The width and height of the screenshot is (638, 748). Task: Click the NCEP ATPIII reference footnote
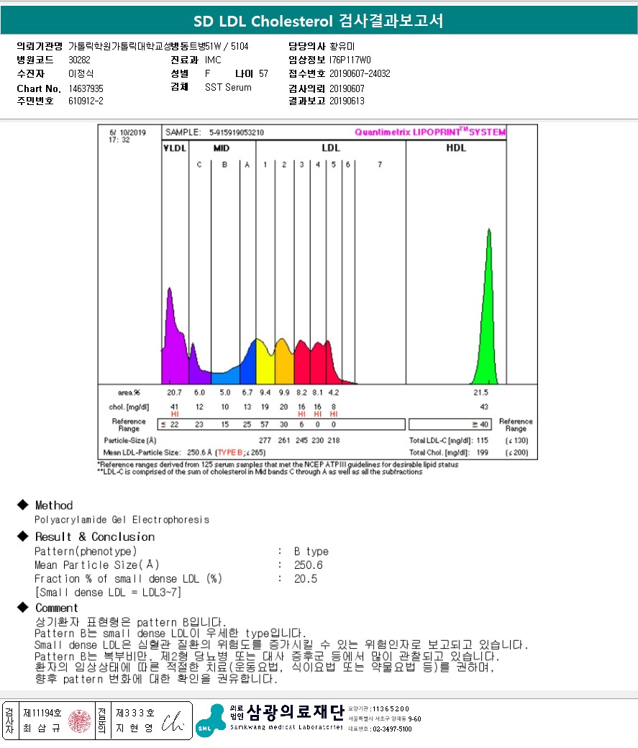[278, 465]
